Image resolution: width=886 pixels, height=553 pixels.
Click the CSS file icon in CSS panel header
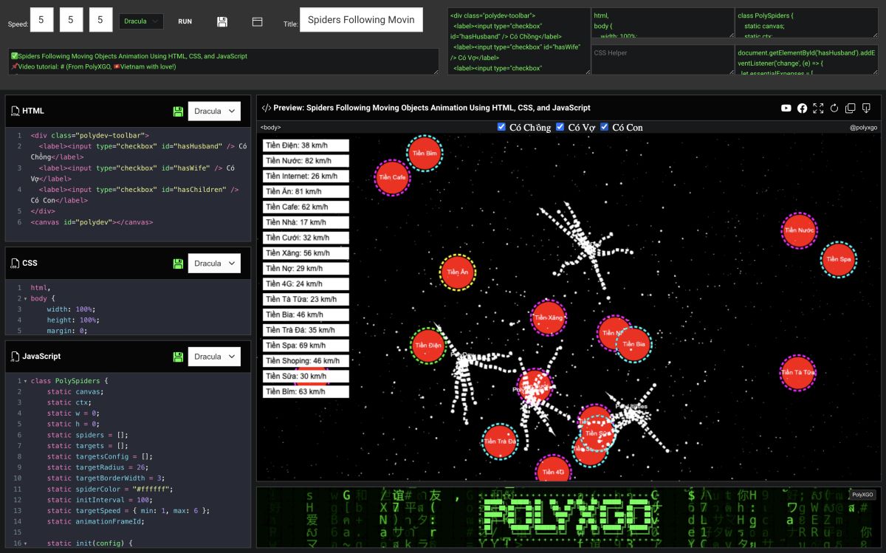(15, 264)
